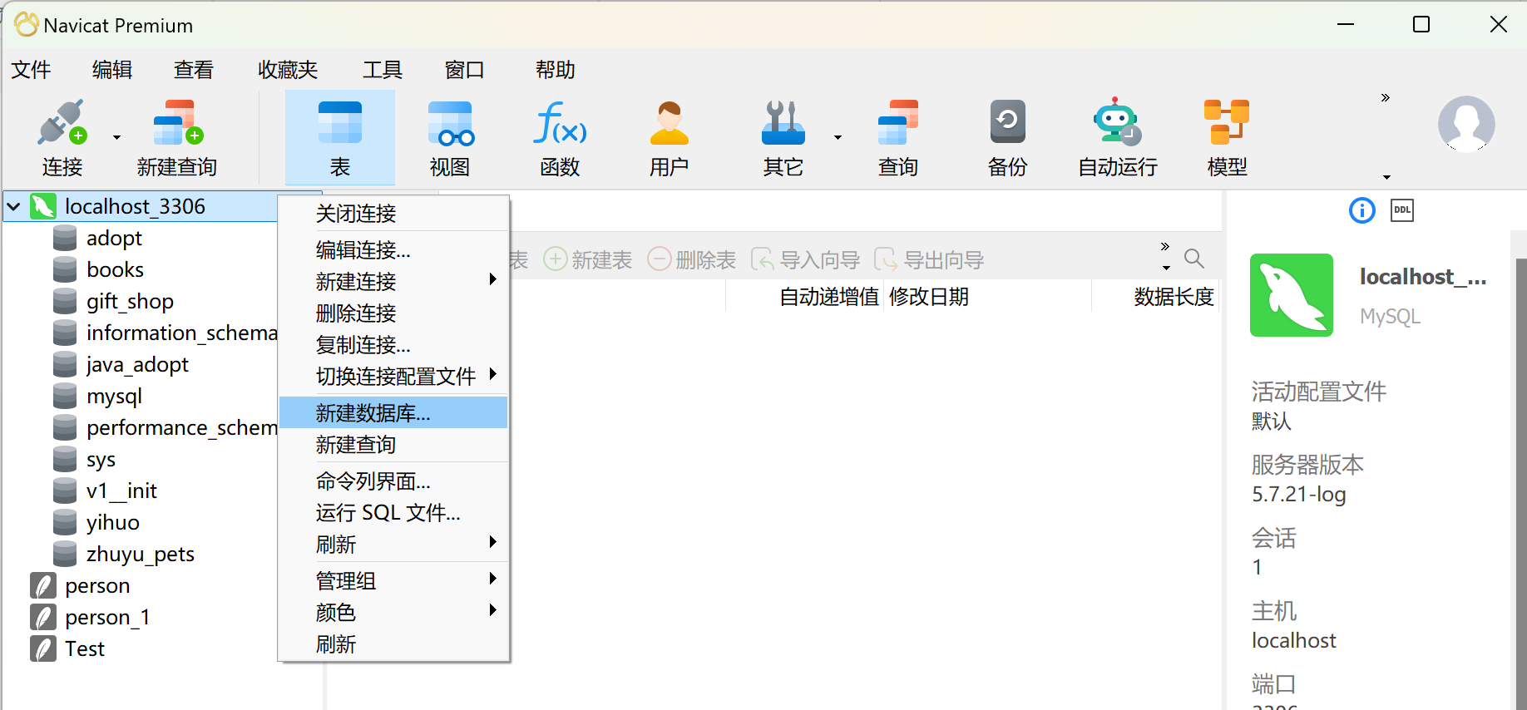
Task: Open the 备份 backup toolbar button
Action: 1008,138
